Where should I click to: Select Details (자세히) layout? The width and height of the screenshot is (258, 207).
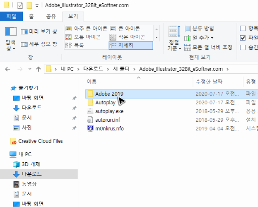[130, 45]
